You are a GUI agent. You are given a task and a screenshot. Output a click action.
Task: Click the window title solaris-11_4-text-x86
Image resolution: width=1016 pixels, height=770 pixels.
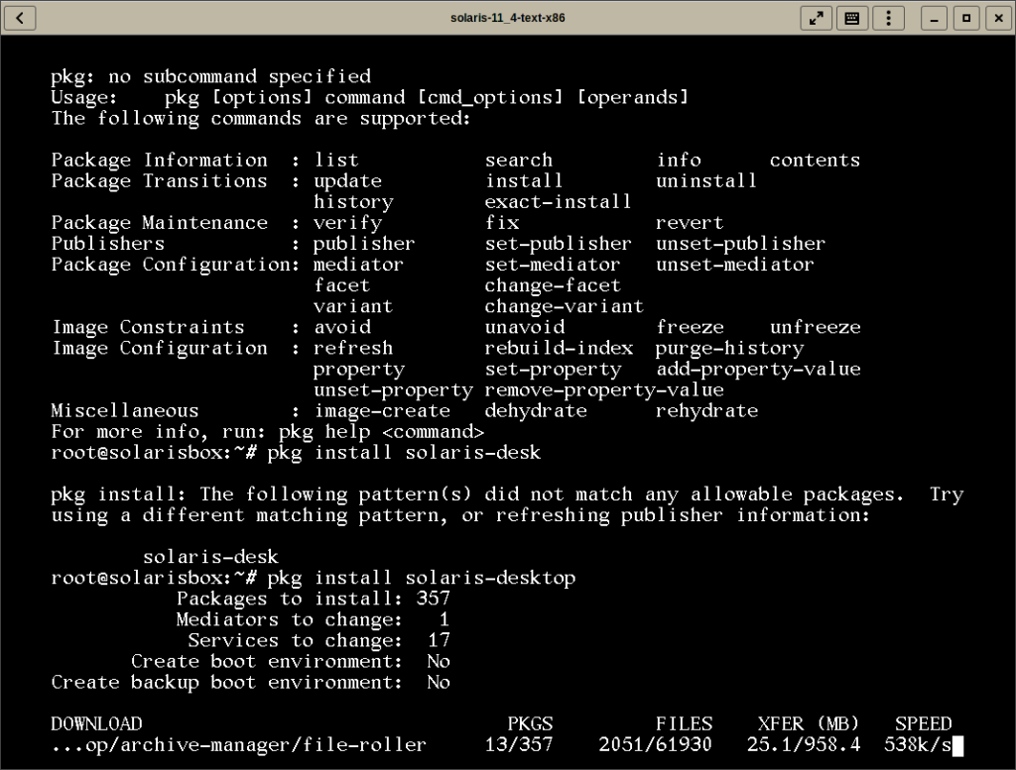(x=507, y=18)
